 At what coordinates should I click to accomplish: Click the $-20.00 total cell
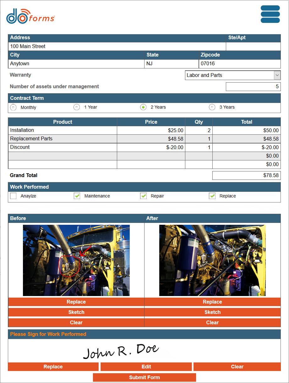coord(247,147)
